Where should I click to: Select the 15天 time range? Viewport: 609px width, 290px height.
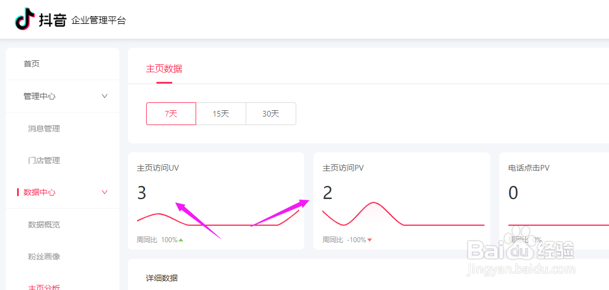tap(221, 114)
